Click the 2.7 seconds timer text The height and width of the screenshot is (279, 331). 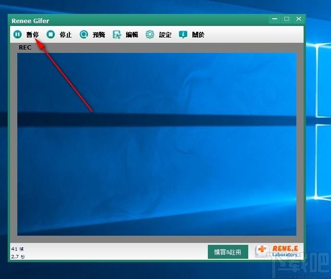[x=18, y=256]
